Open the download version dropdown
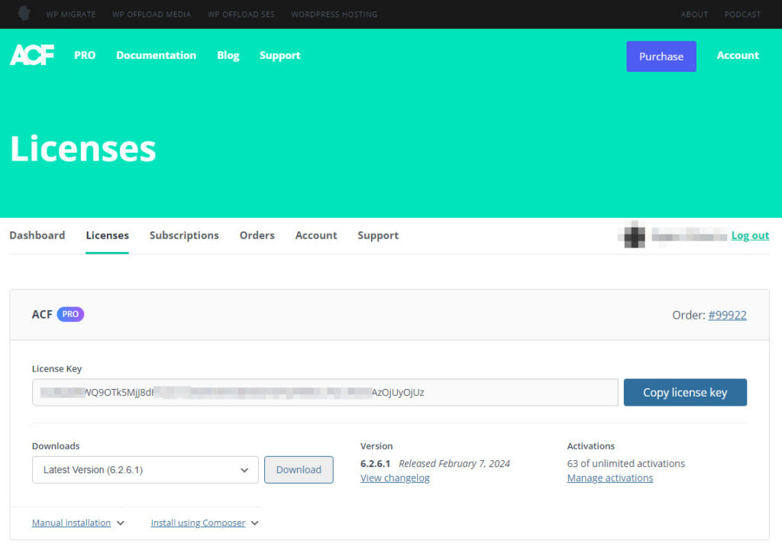The height and width of the screenshot is (554, 782). click(x=145, y=469)
